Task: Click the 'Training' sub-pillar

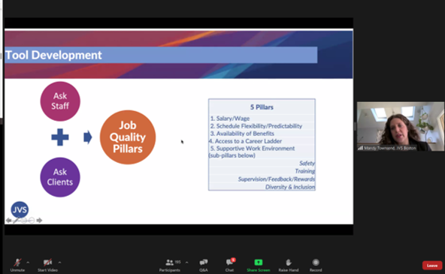Action: click(304, 171)
